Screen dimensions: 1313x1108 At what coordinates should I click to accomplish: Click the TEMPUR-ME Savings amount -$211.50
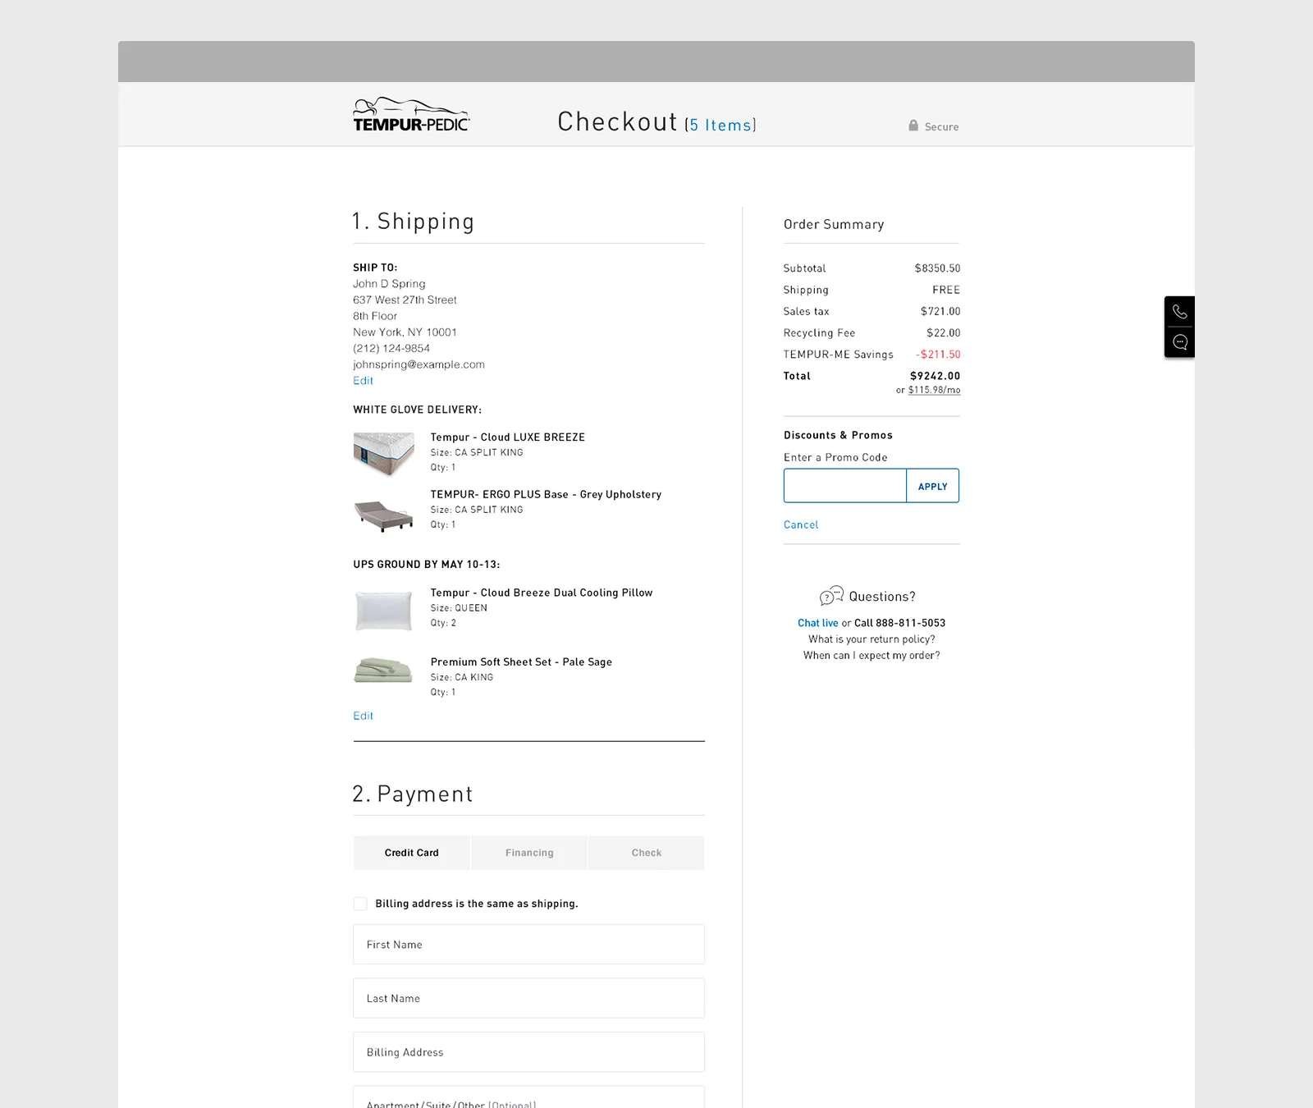[x=938, y=355]
